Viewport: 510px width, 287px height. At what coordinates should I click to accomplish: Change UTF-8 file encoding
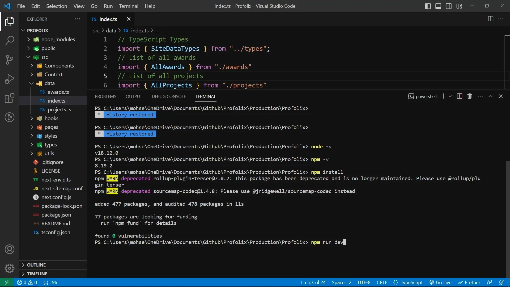coord(364,282)
